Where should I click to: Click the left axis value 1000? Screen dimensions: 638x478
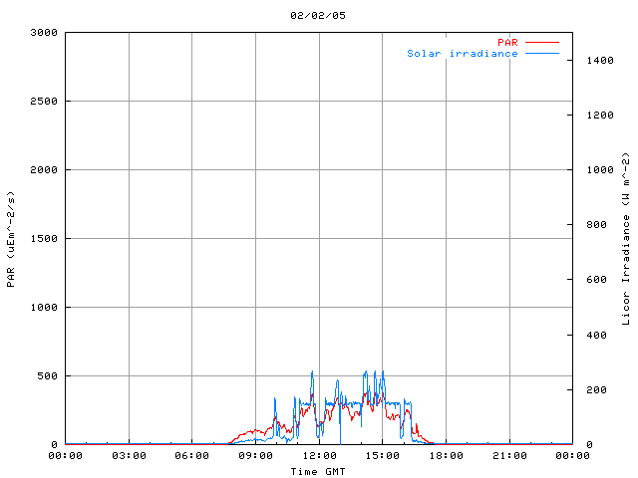tap(44, 308)
